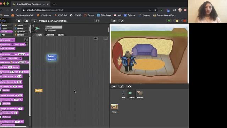
Task: Click the Scene 1 block in script
Action: (52, 56)
